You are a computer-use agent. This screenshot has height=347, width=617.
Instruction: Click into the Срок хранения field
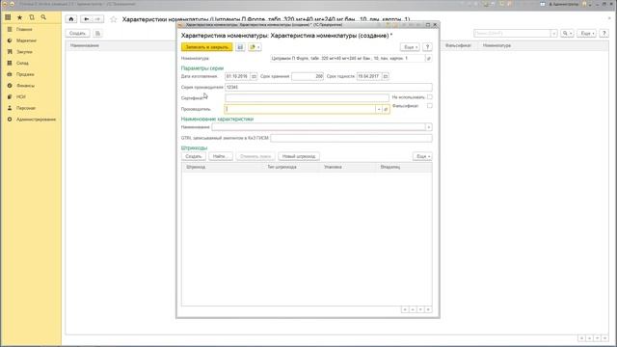pos(308,76)
